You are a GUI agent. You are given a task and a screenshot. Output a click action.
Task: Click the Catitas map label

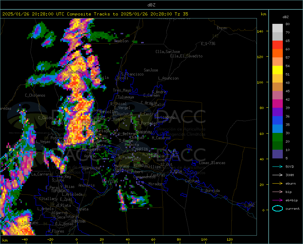pyautogui.click(x=192, y=181)
